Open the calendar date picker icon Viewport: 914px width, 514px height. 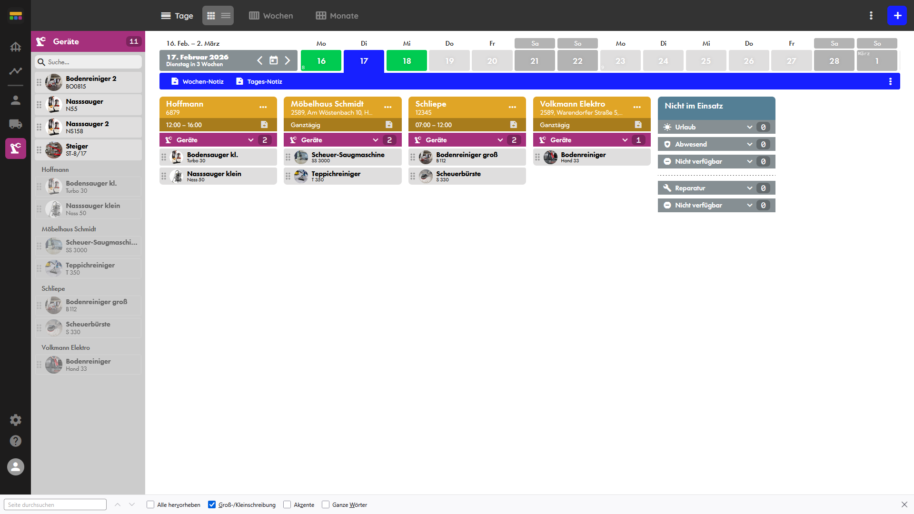tap(273, 60)
